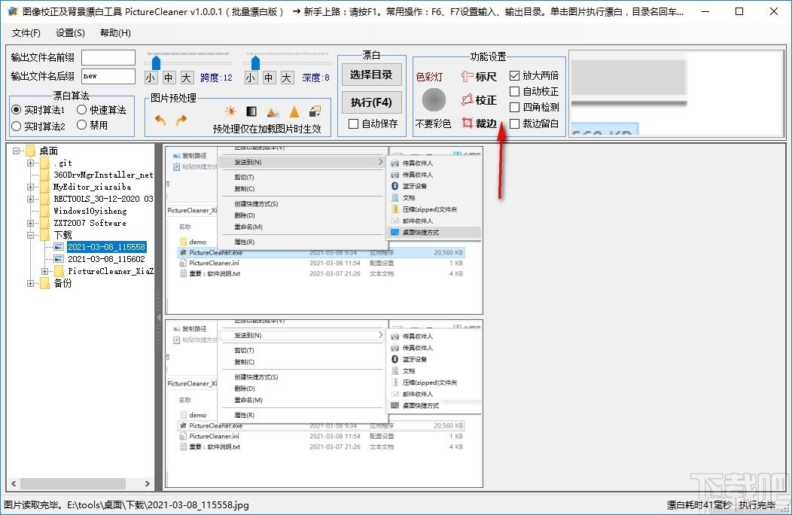Click the folder icon beside .git
Viewport: 792px width, 515px height.
45,163
